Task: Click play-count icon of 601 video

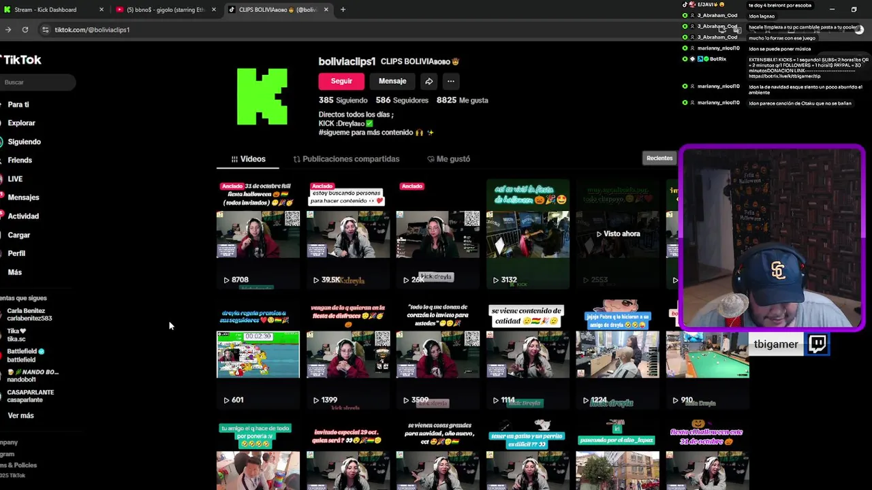Action: click(226, 400)
